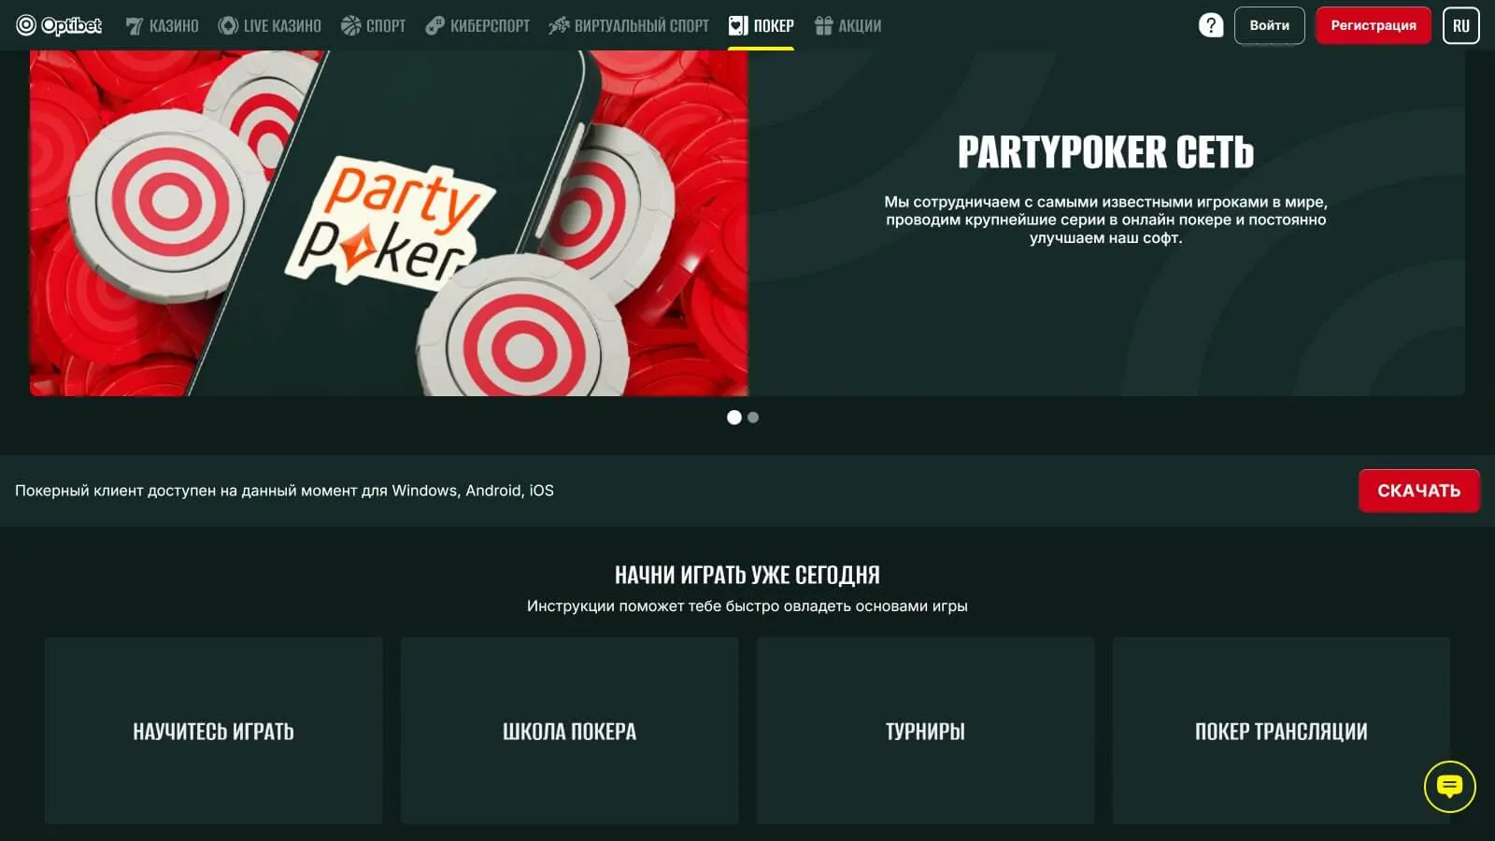Open Виртуальный спорт via its runner icon
Image resolution: width=1495 pixels, height=841 pixels.
(x=559, y=25)
